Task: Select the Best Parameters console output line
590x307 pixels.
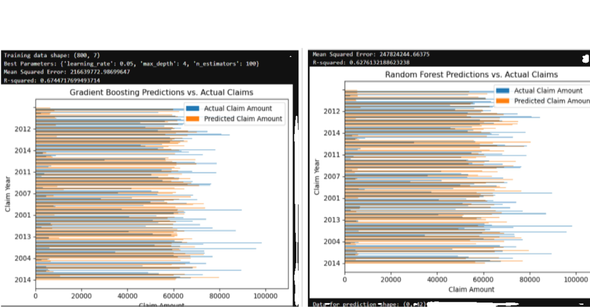Action: tap(131, 63)
